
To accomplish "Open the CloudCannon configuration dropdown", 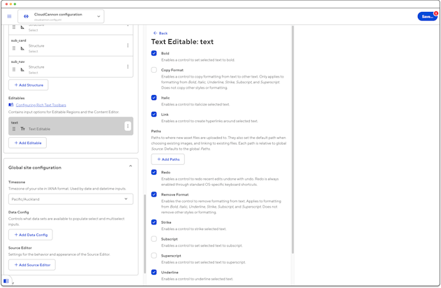I will pyautogui.click(x=61, y=16).
